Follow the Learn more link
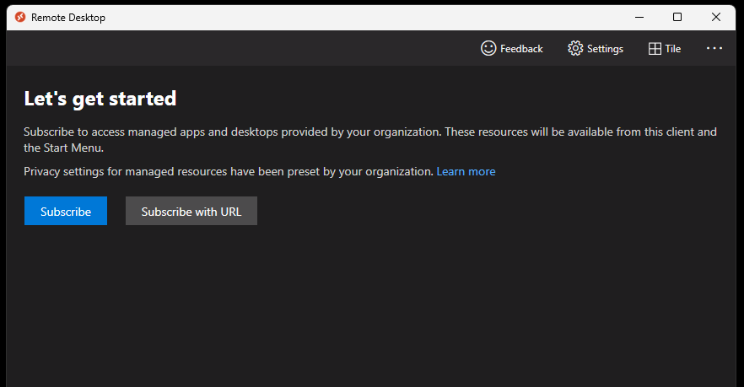This screenshot has width=744, height=387. coord(466,171)
